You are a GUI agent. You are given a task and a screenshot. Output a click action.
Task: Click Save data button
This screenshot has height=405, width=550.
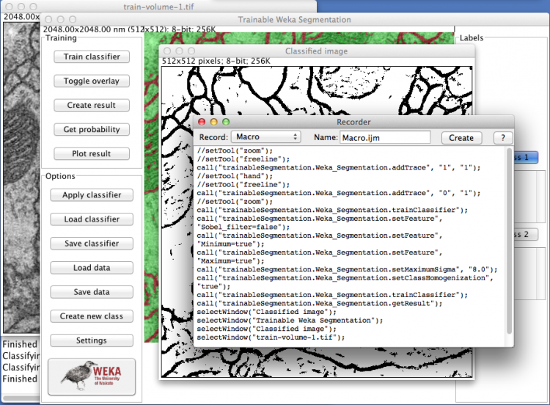pyautogui.click(x=92, y=291)
